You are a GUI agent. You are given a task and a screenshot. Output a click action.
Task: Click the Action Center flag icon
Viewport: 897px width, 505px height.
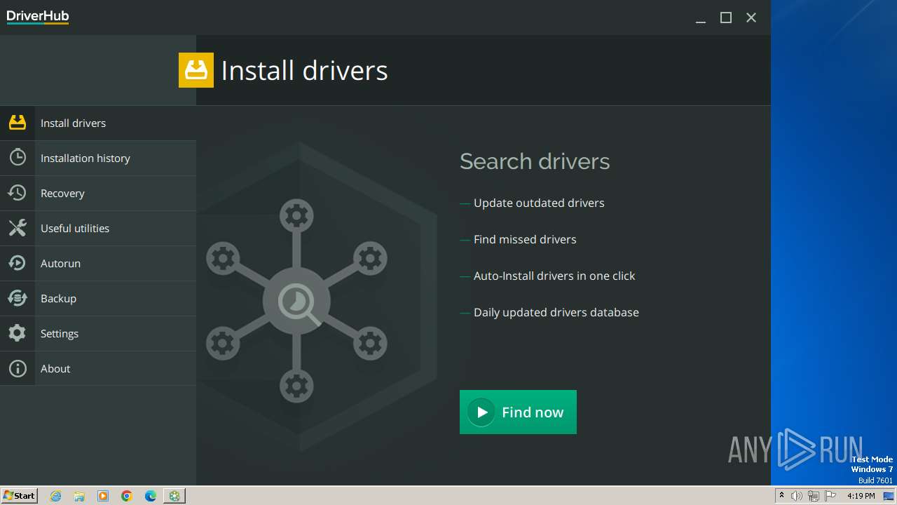coord(830,496)
